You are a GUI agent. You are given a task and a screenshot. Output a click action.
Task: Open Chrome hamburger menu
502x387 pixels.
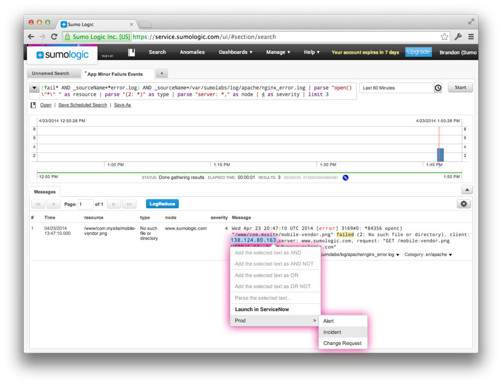click(x=471, y=37)
